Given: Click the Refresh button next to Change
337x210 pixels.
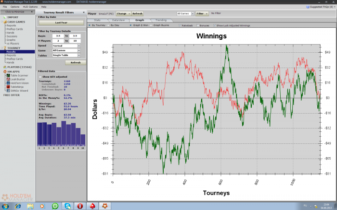Looking at the screenshot, I should [137, 13].
